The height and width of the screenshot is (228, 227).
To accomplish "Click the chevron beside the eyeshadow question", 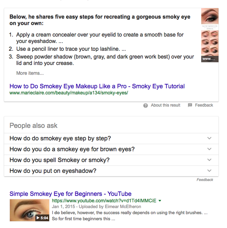I will (209, 171).
